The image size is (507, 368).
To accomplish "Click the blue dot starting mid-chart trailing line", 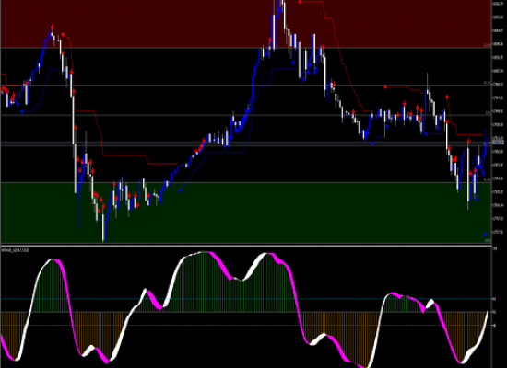I will [x=180, y=190].
